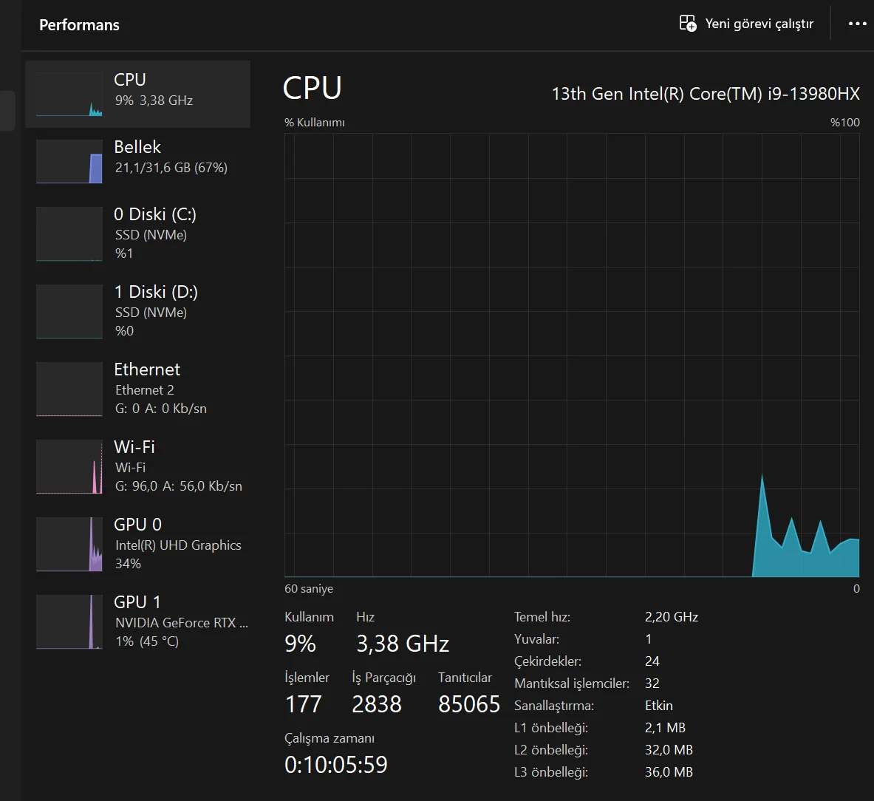
Task: Select the Wi-Fi performance entry
Action: (x=137, y=466)
